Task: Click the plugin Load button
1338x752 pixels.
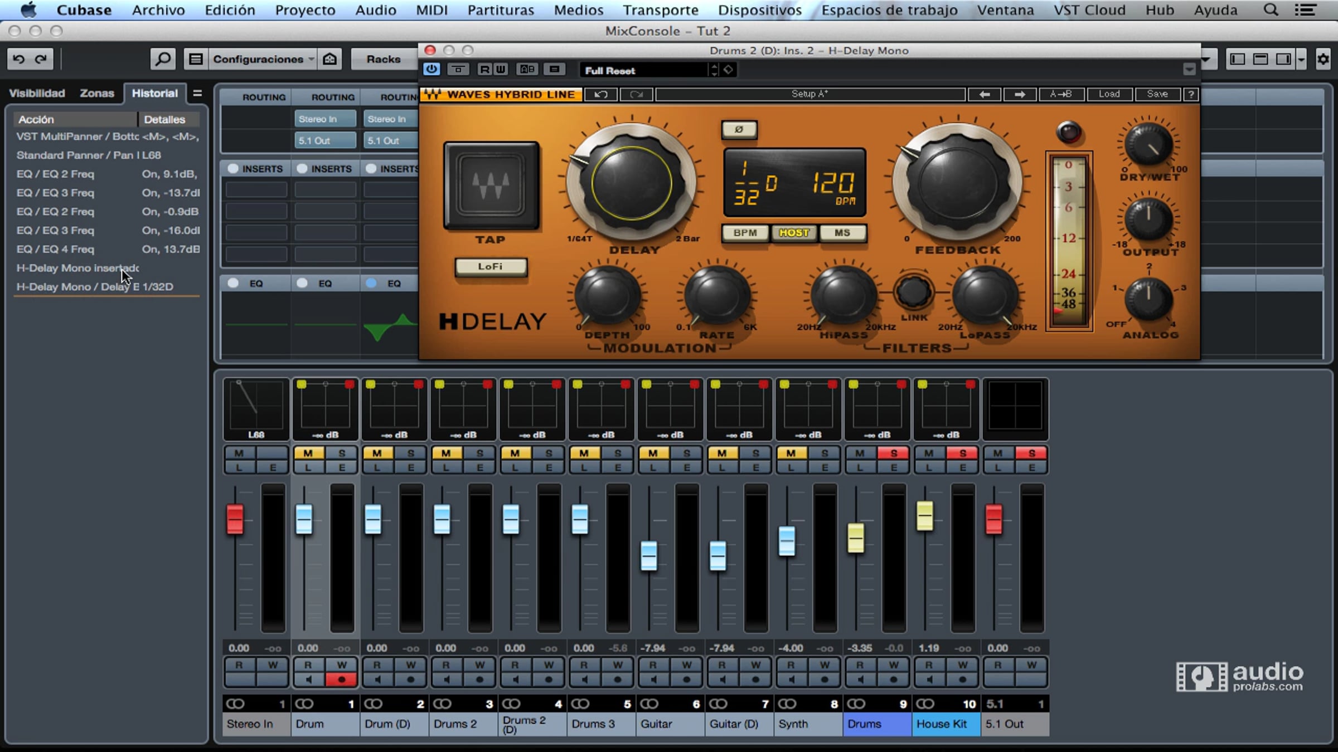Action: 1109,94
